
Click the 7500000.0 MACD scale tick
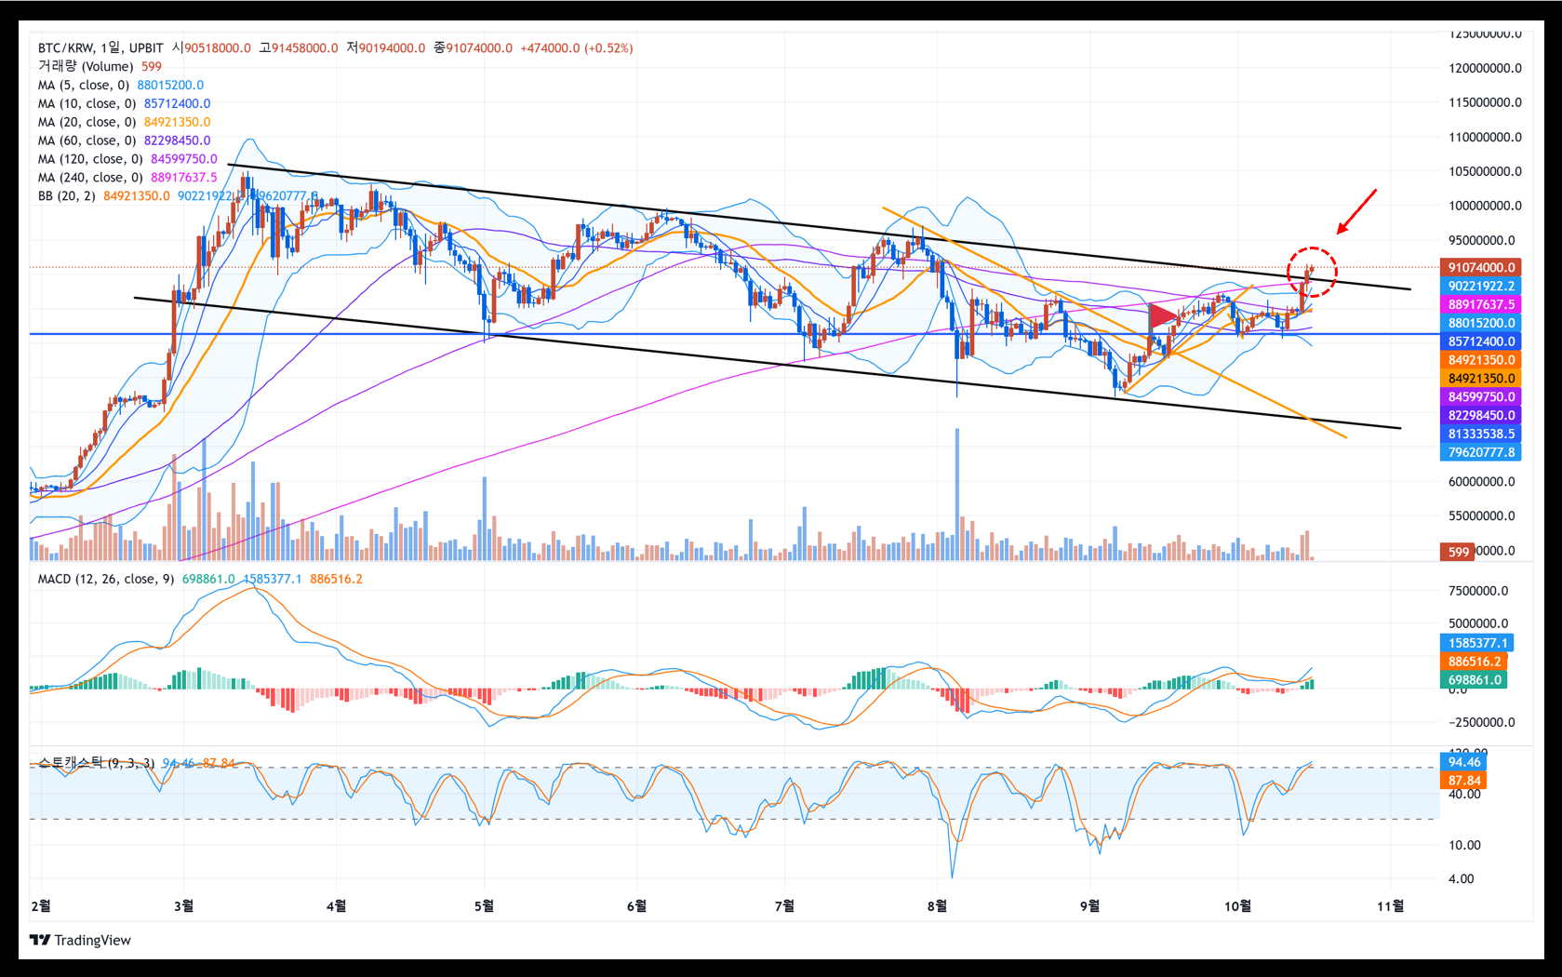point(1478,591)
